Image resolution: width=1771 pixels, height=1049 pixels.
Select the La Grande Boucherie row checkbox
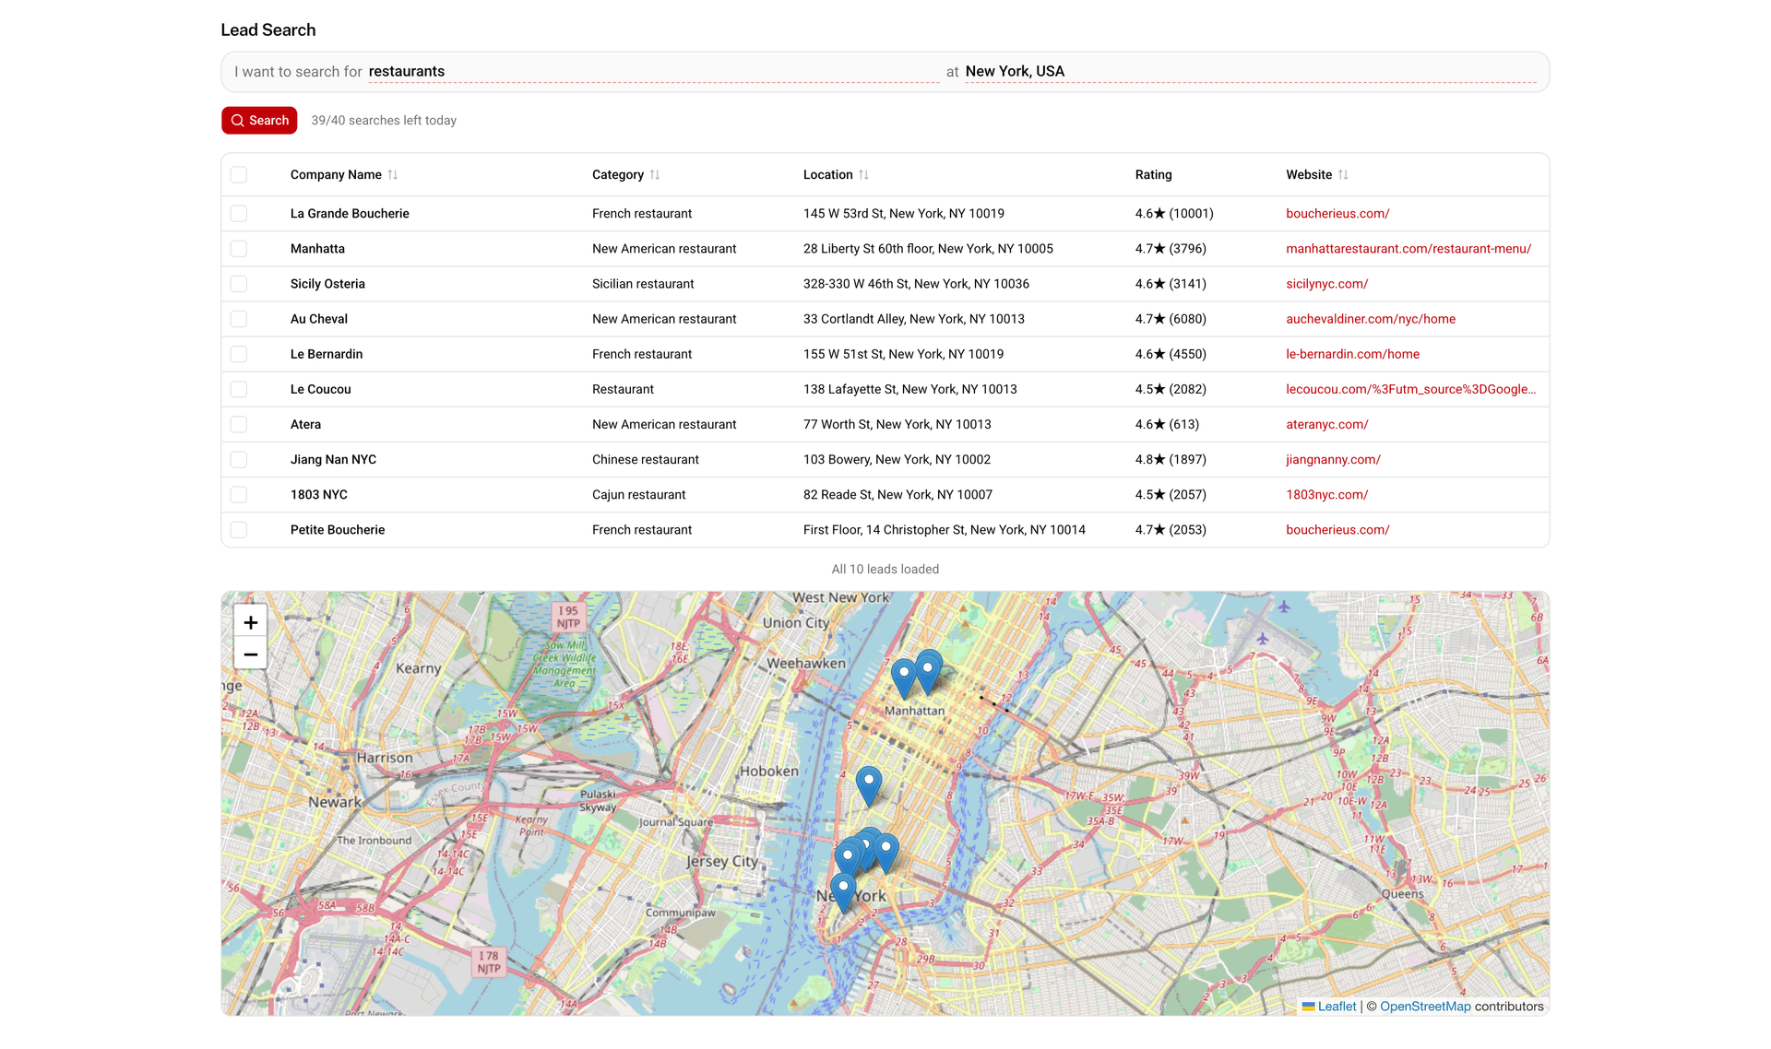(x=239, y=213)
